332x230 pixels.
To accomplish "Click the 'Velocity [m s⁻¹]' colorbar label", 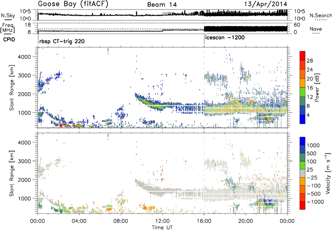I will click(x=328, y=173).
